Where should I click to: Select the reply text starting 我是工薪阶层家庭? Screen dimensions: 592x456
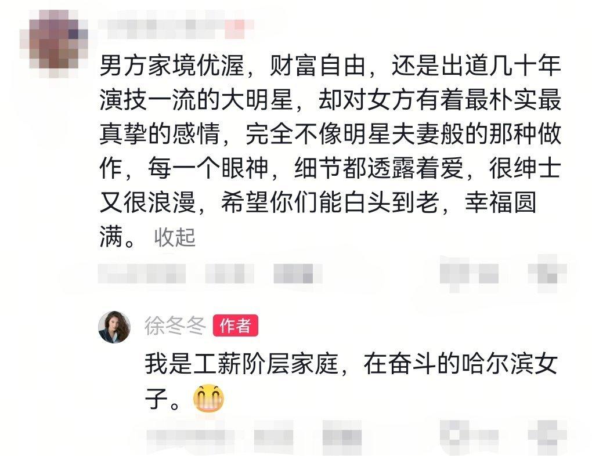351,381
